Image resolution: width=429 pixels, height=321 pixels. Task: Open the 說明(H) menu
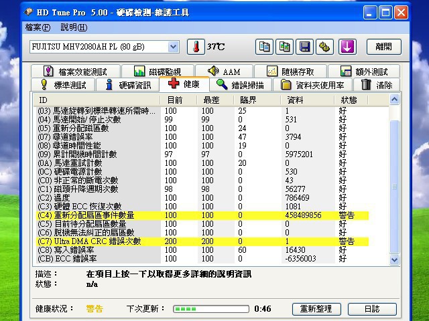click(74, 27)
